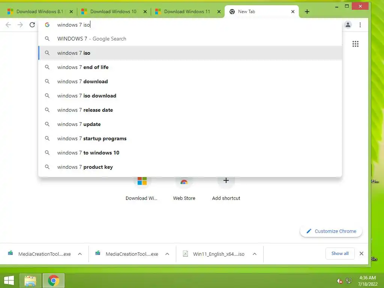
Task: Open the Windows Start button
Action: 9,280
